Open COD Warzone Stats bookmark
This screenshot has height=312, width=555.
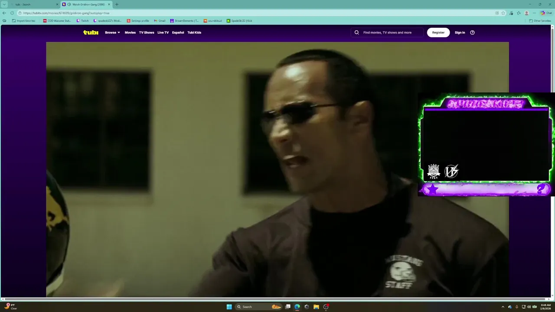point(57,21)
